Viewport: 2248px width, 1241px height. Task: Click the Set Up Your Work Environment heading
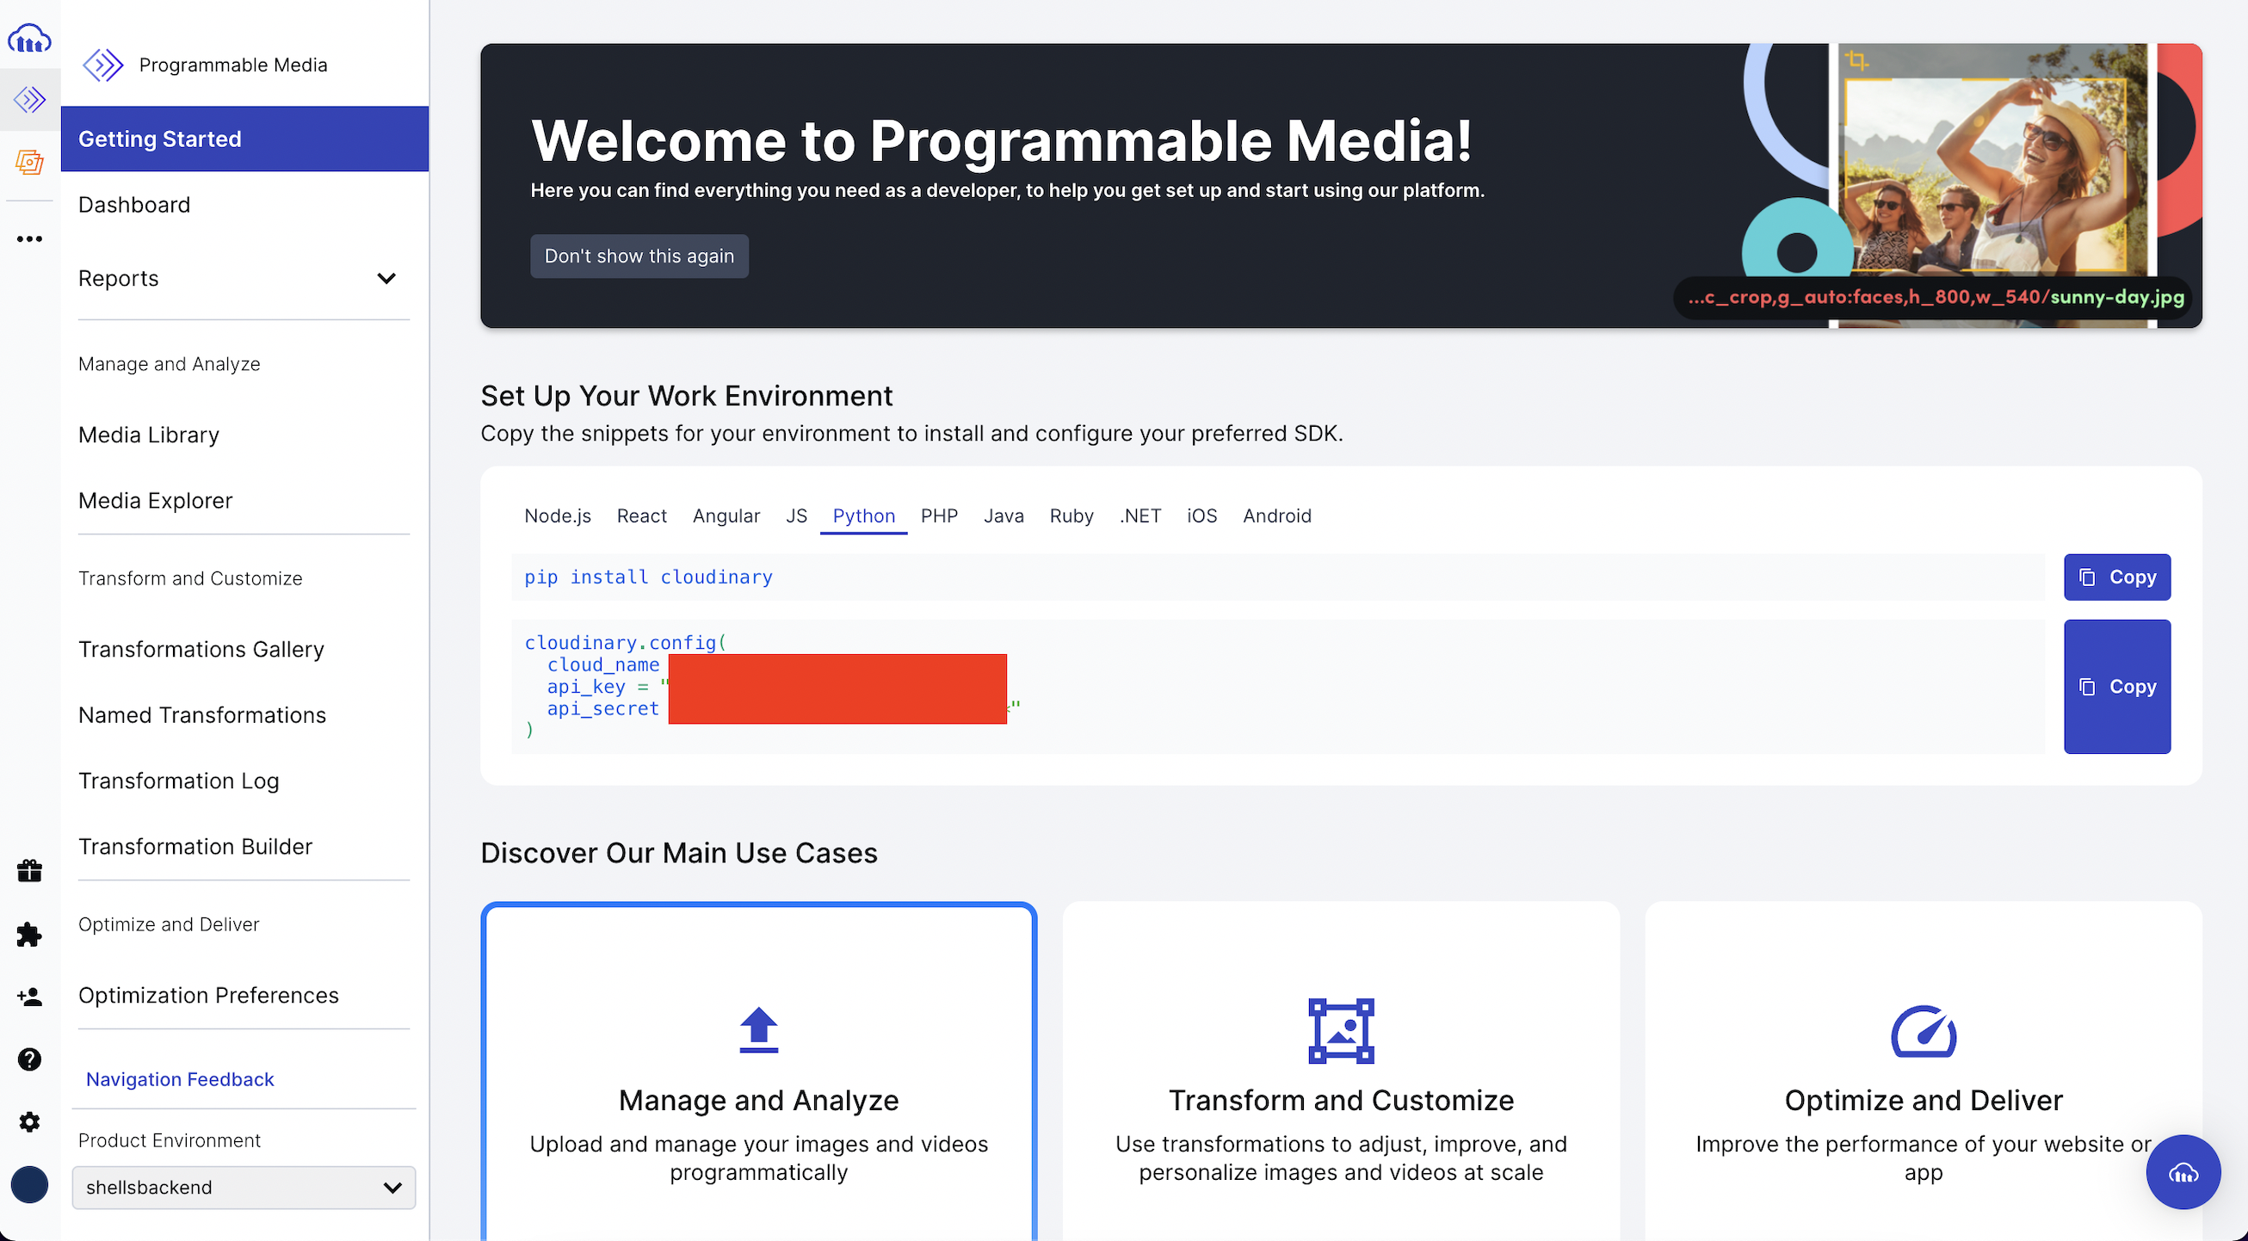point(687,396)
